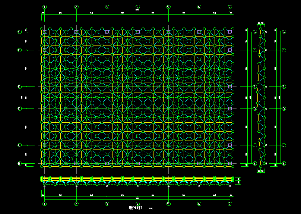Pick axis bubble 7 in the bottom row

pyautogui.click(x=230, y=204)
